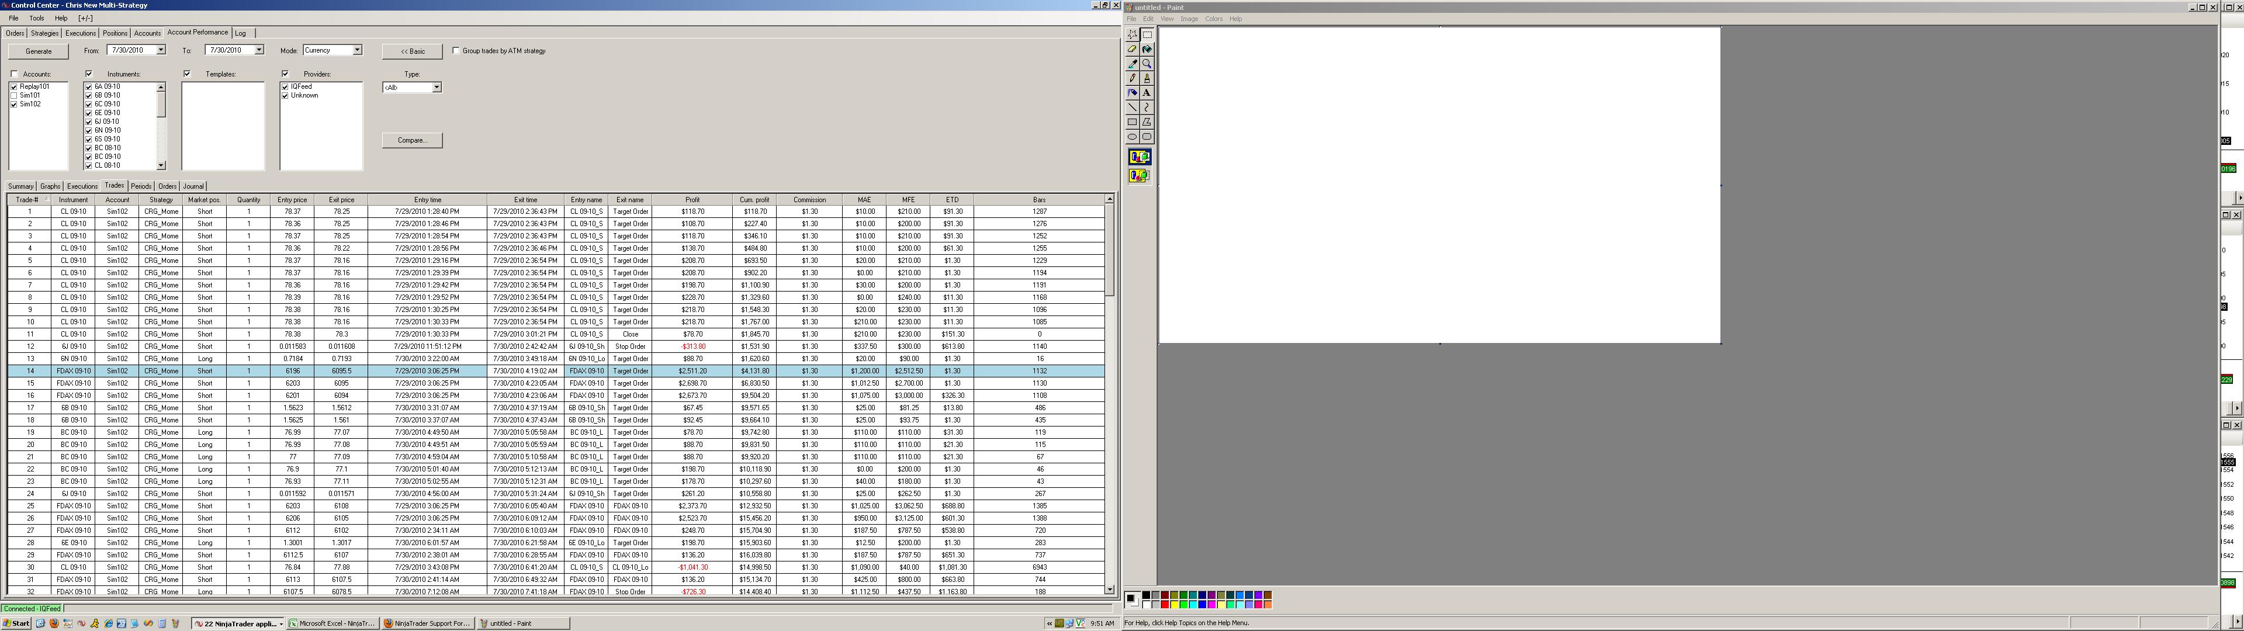Image resolution: width=2244 pixels, height=631 pixels.
Task: Click the Generate button
Action: point(39,51)
